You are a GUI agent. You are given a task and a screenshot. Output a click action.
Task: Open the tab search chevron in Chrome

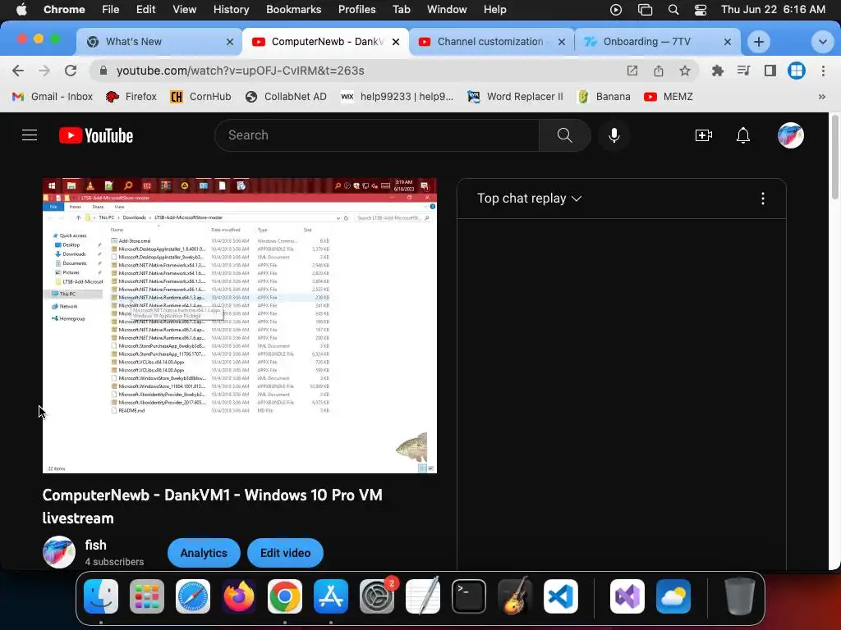point(822,42)
